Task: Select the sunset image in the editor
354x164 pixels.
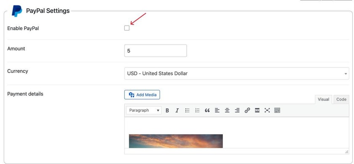Action: tap(176, 141)
